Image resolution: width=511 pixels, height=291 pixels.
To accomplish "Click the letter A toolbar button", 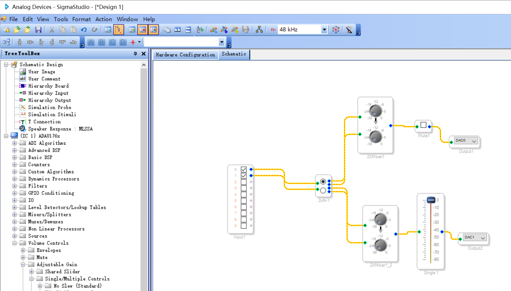I will click(91, 42).
